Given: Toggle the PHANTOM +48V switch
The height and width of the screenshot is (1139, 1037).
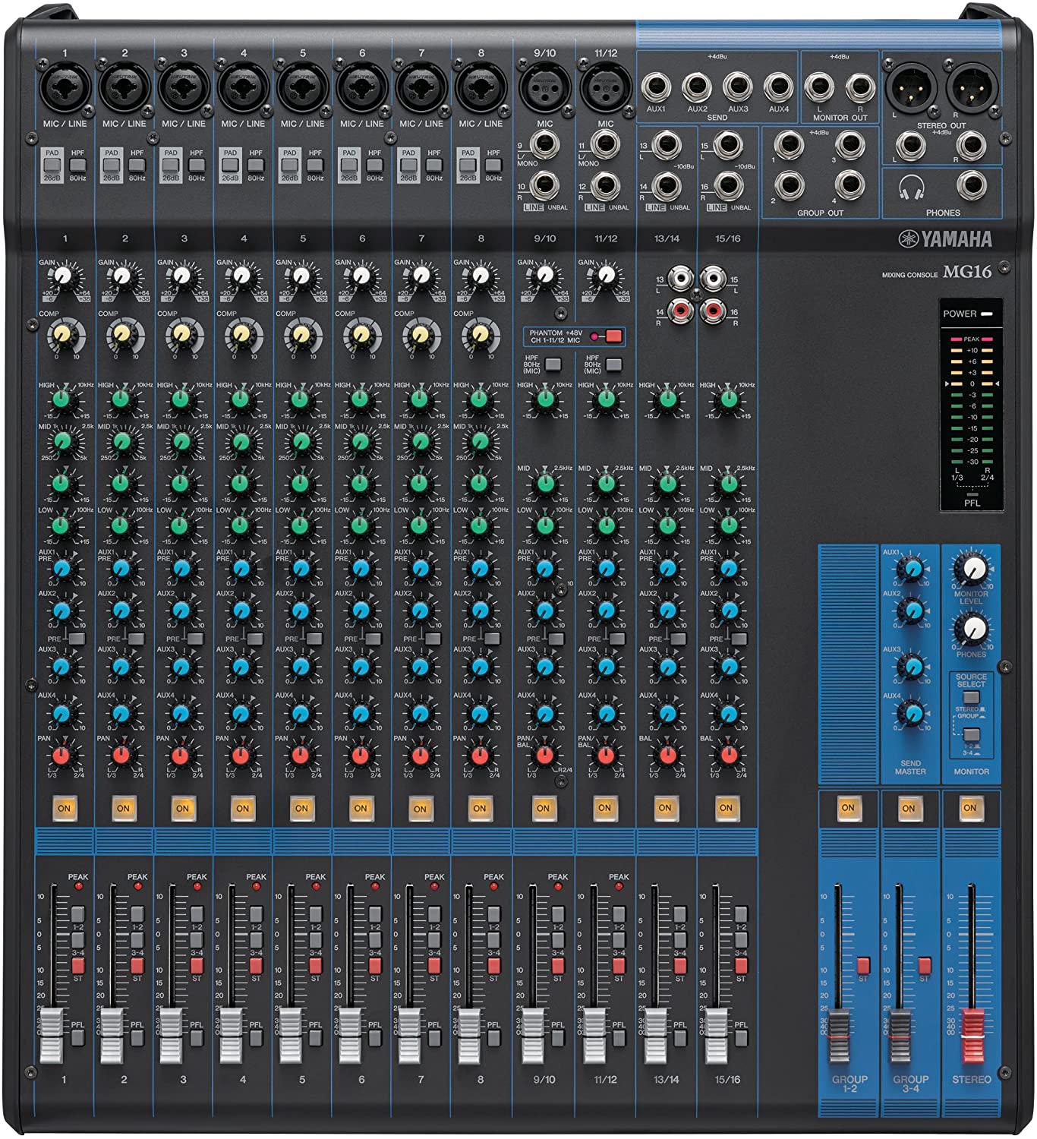Looking at the screenshot, I should [613, 336].
